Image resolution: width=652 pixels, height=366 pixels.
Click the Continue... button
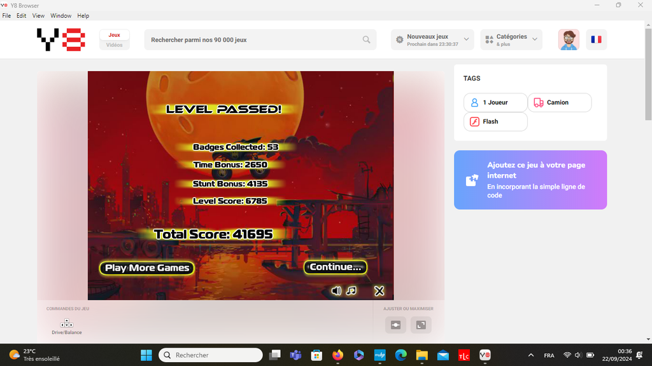[x=336, y=268]
